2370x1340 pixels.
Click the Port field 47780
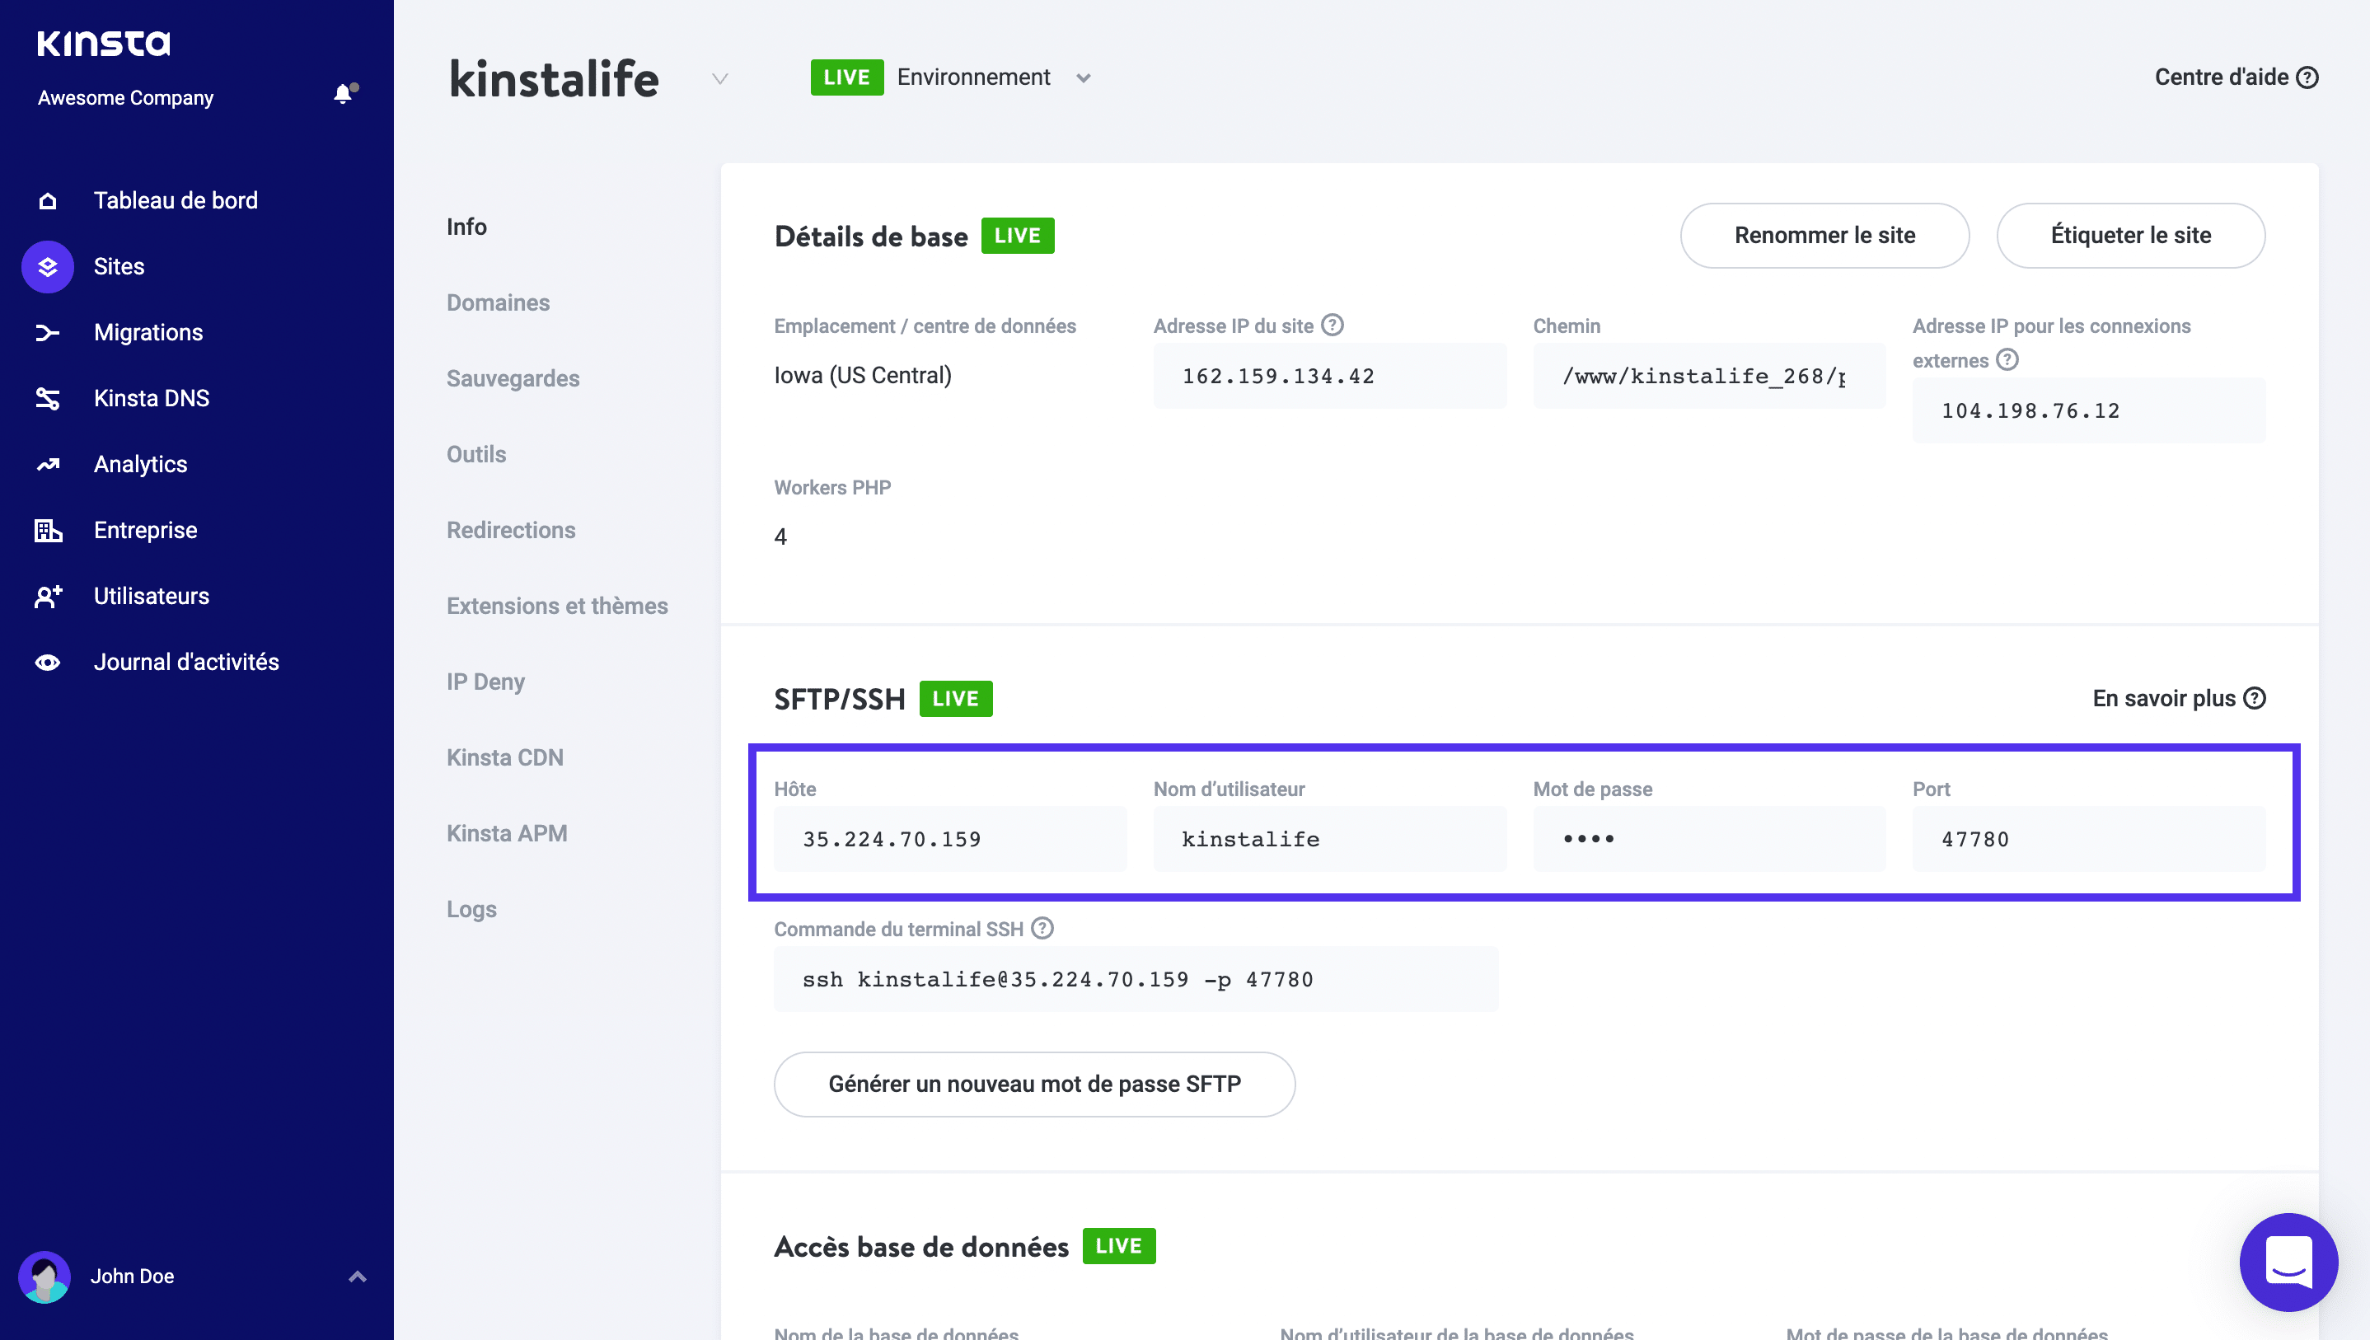(x=2088, y=839)
